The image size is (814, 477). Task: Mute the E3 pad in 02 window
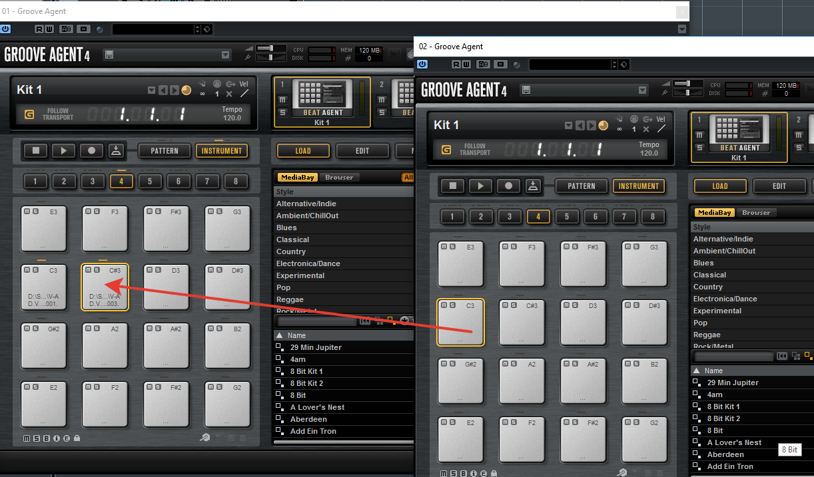(x=444, y=247)
